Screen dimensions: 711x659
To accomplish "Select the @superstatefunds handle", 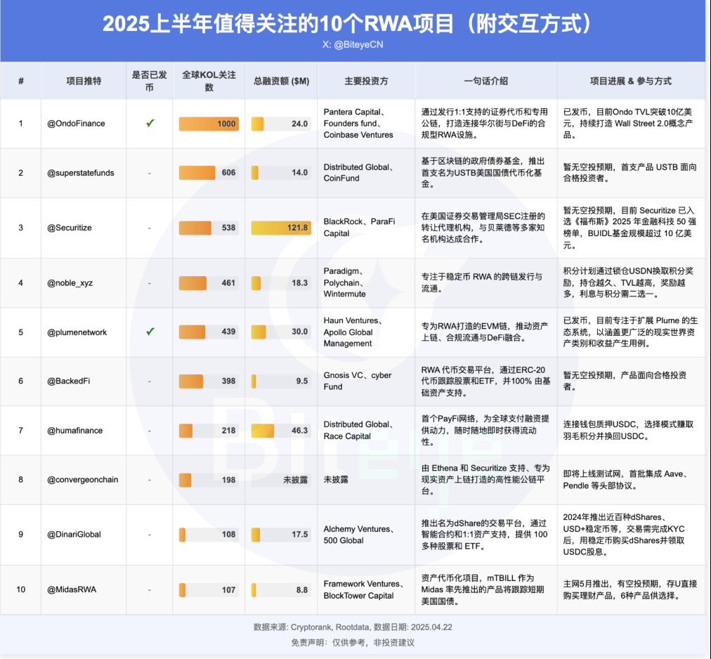I will click(x=81, y=173).
